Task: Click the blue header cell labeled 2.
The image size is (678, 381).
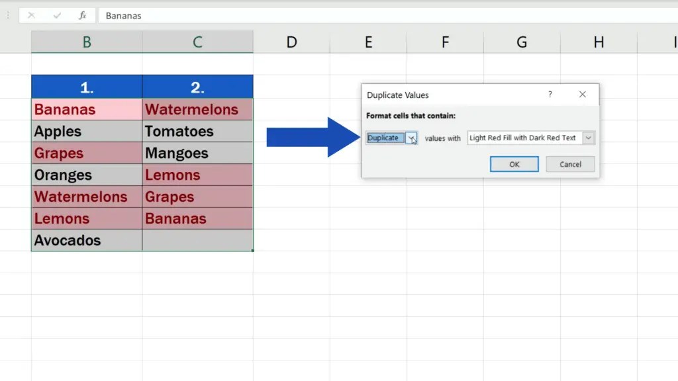Action: click(197, 86)
